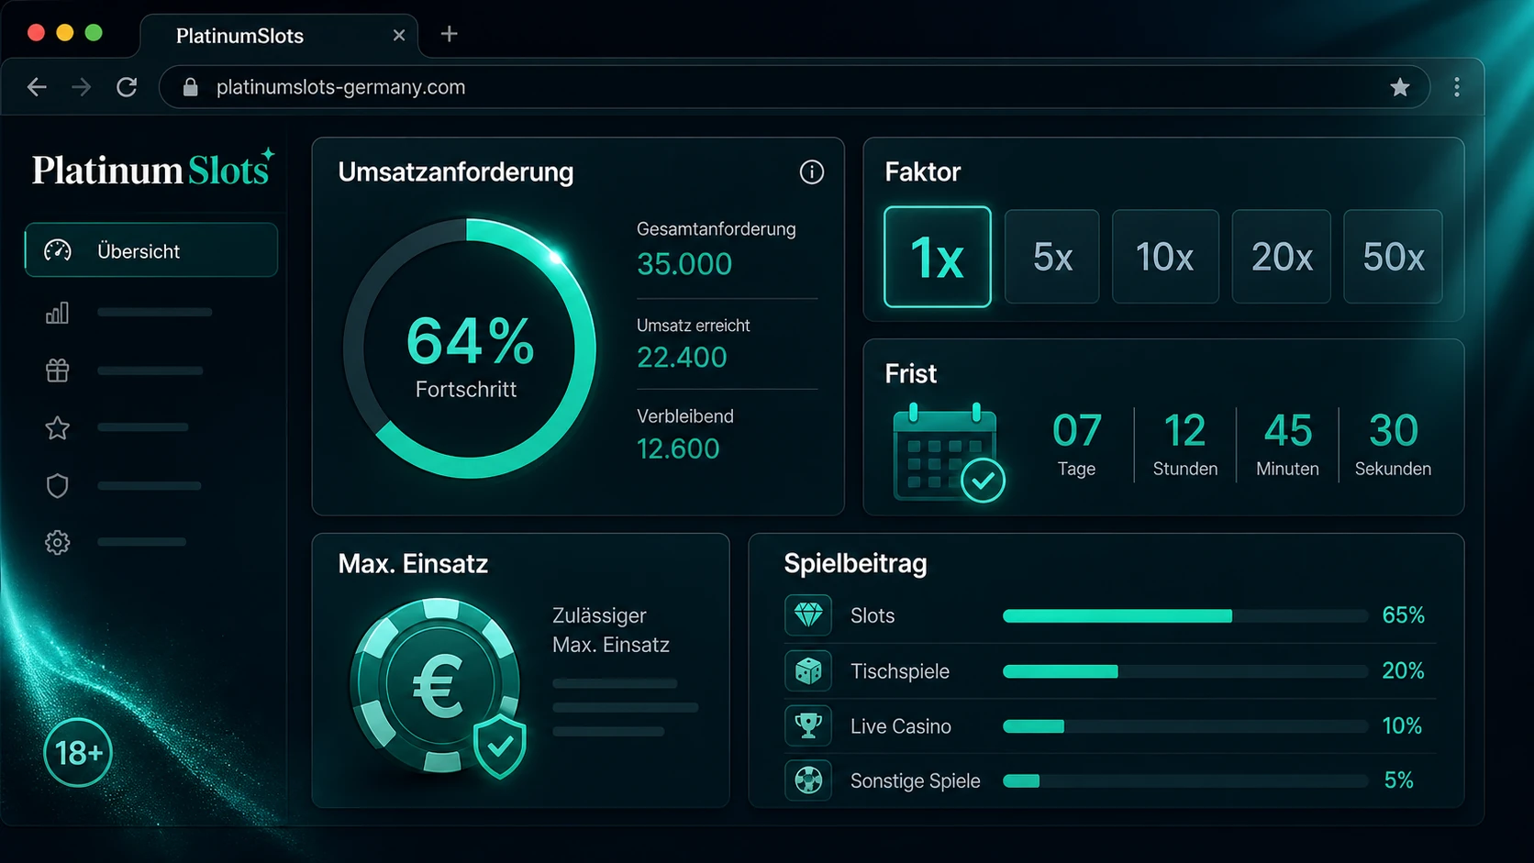1534x863 pixels.
Task: Open the Übersicht sidebar item
Action: click(x=151, y=250)
